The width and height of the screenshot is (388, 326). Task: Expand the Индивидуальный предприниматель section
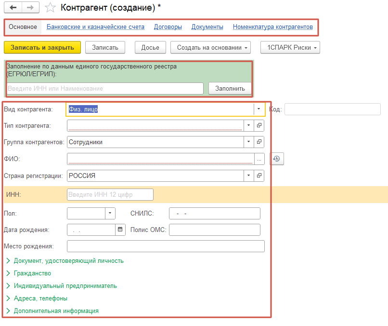tap(62, 285)
